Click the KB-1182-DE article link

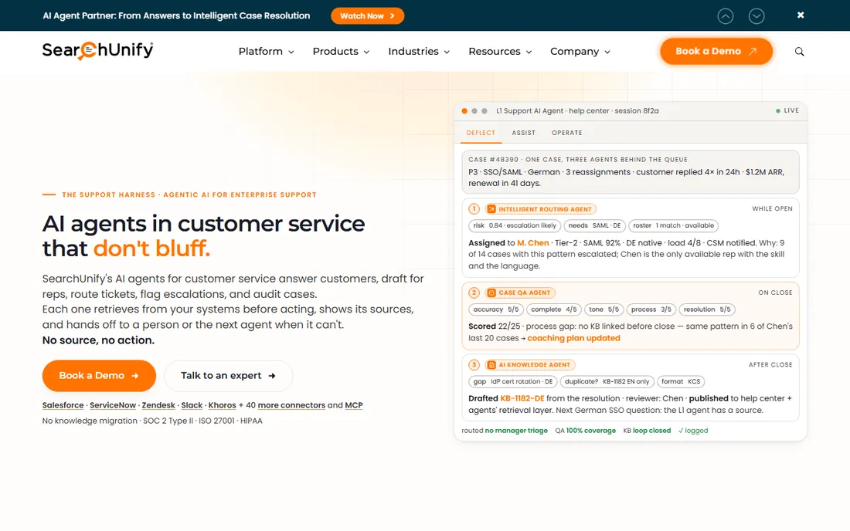522,398
